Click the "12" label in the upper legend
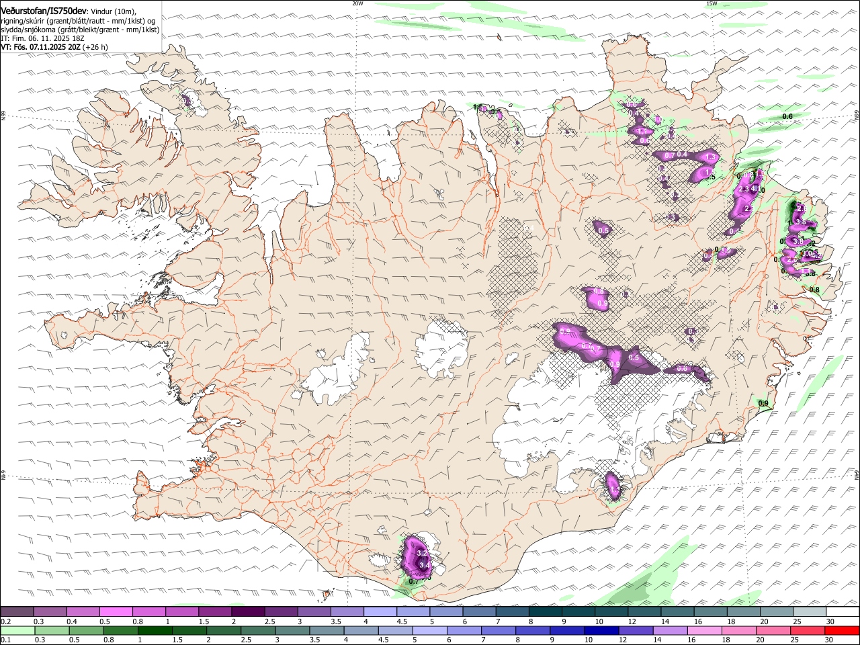860x645 pixels. coord(632,621)
